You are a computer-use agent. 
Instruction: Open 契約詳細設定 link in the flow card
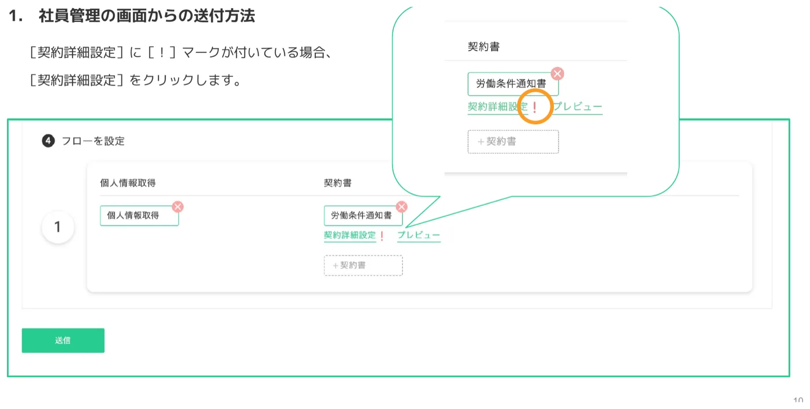[x=350, y=235]
